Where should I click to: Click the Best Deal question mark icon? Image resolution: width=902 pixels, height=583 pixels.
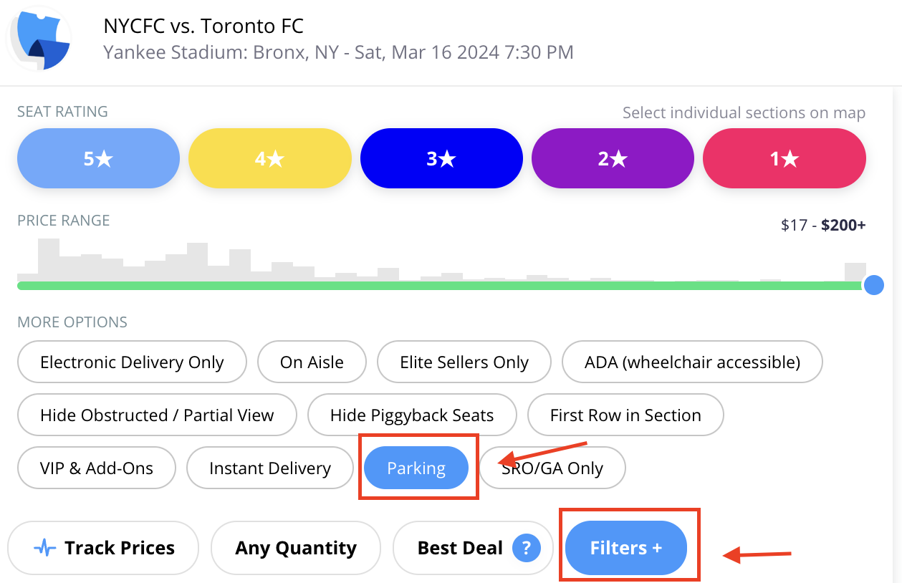tap(527, 548)
